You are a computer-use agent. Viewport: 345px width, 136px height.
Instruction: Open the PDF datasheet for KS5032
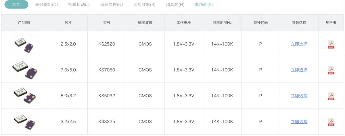[x=331, y=96]
